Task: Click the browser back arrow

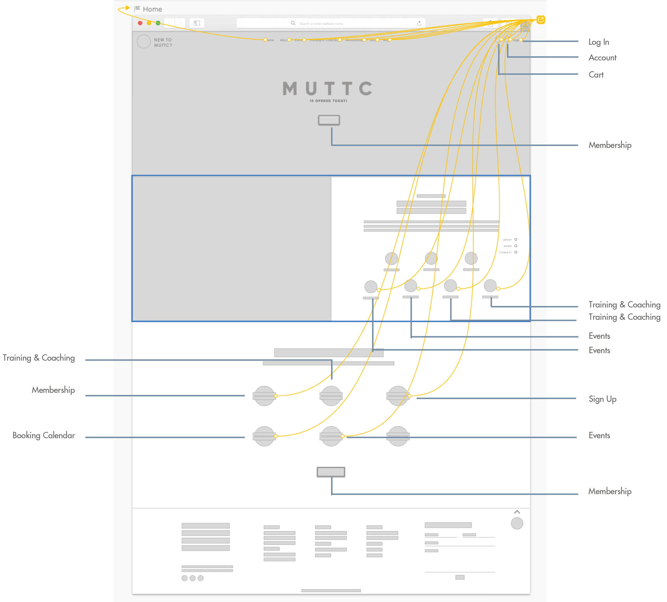Action: (x=169, y=23)
